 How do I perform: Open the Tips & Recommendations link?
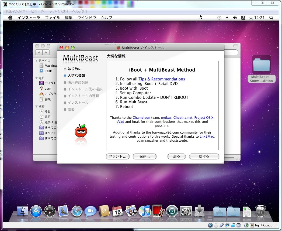pyautogui.click(x=162, y=79)
